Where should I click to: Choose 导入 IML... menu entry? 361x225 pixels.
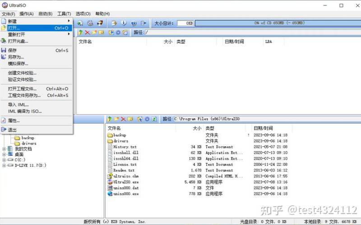tap(37, 105)
